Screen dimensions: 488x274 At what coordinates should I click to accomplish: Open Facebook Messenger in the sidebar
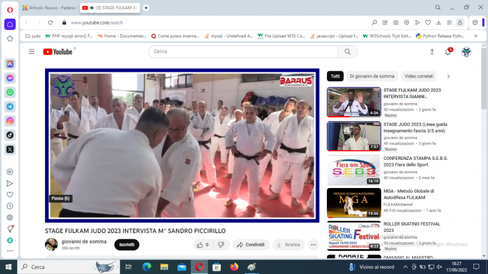10,78
